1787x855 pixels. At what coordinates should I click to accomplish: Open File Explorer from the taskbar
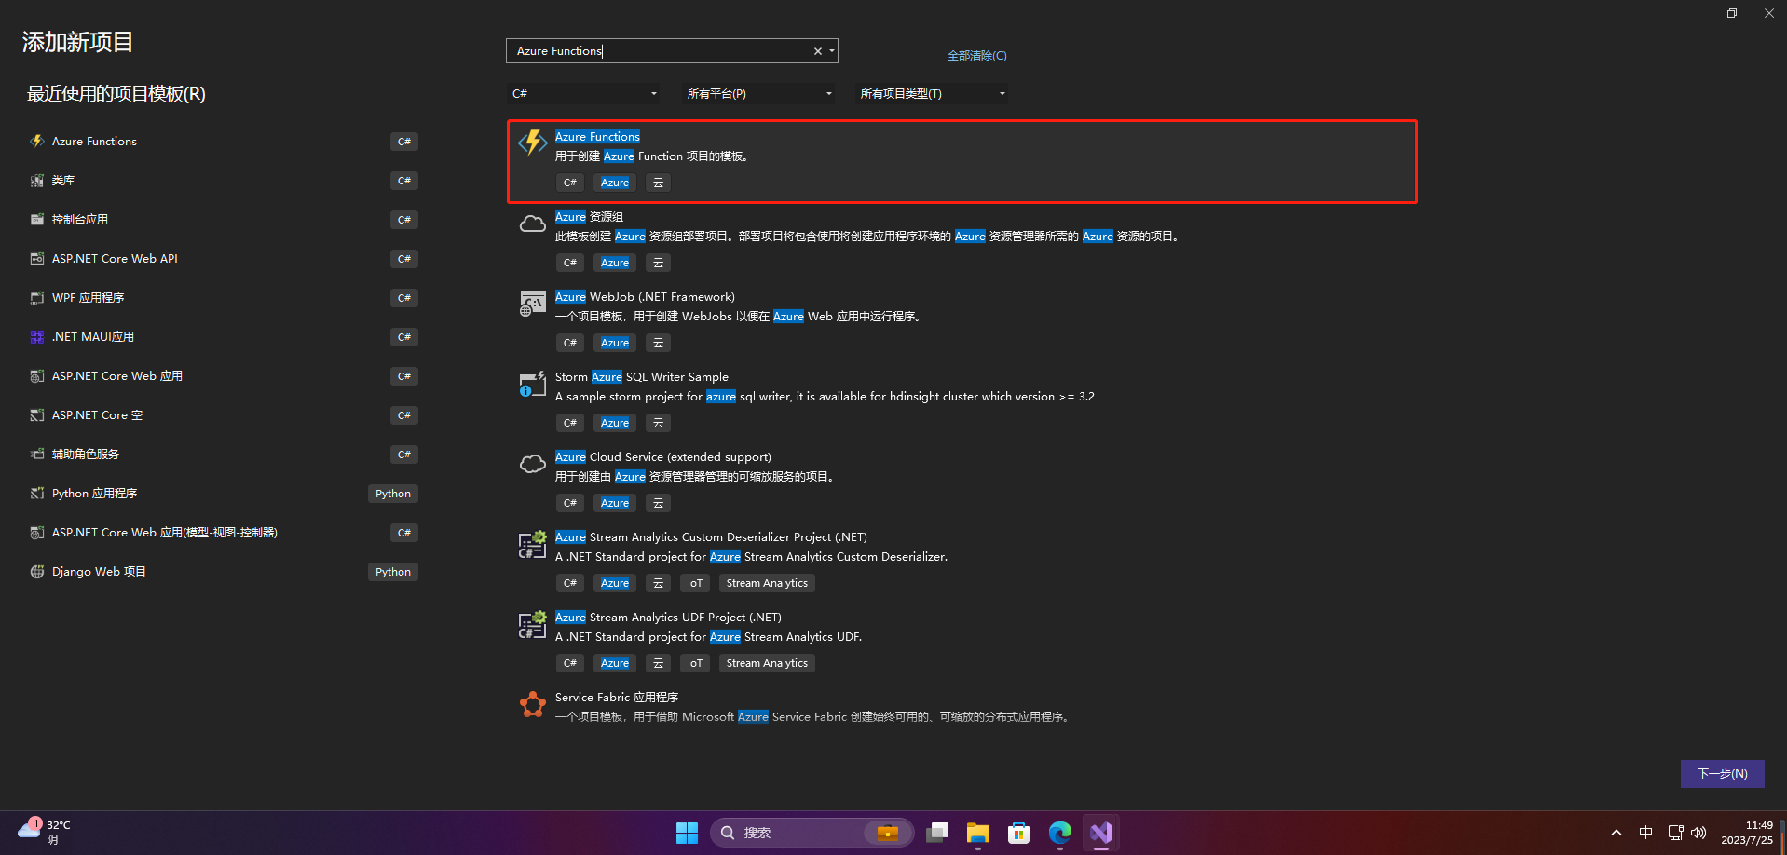[978, 833]
